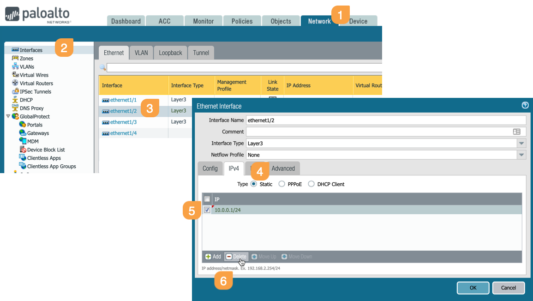Uncheck the 10.0.0.1/24 row checkbox
The image size is (533, 301).
207,210
